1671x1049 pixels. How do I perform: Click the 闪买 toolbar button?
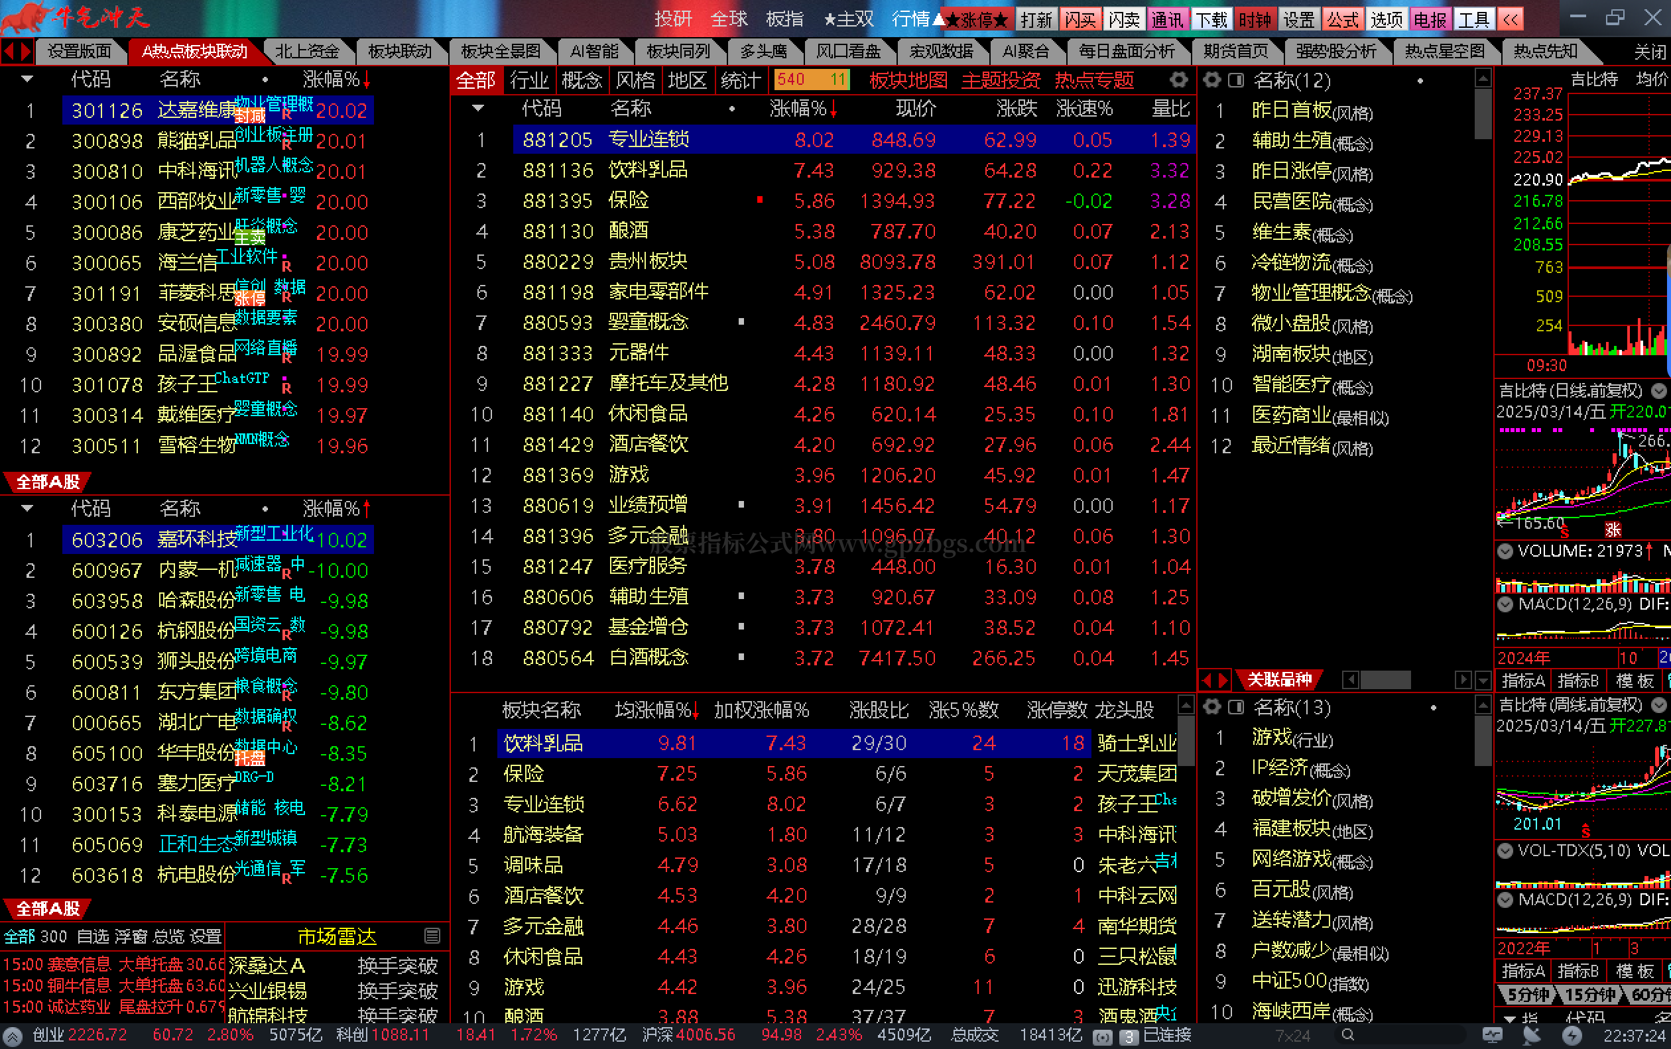[x=1080, y=19]
